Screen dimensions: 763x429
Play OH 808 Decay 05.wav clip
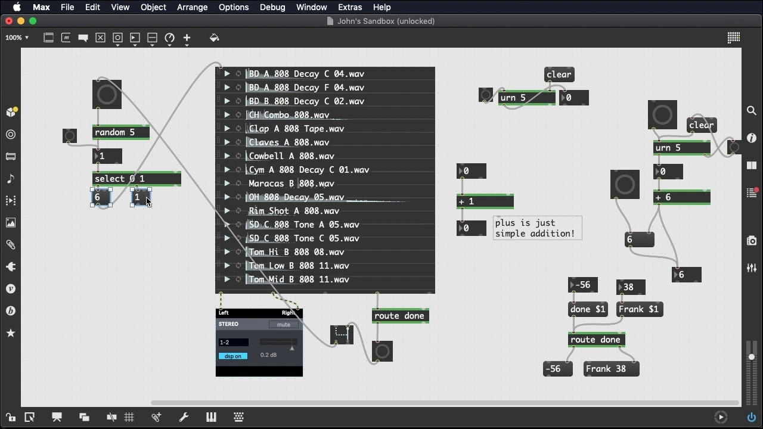227,197
